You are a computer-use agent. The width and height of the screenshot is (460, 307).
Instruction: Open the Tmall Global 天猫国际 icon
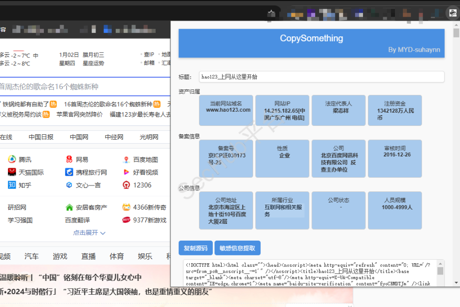(12, 172)
